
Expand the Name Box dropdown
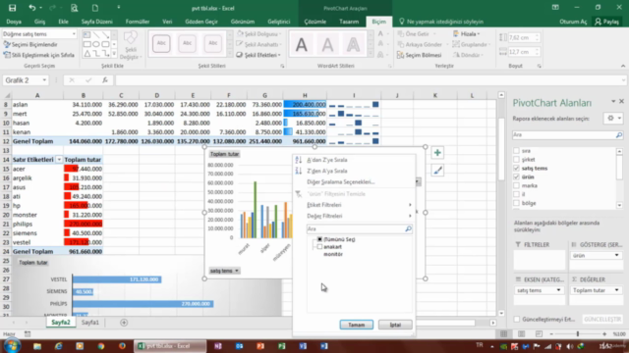[x=44, y=80]
